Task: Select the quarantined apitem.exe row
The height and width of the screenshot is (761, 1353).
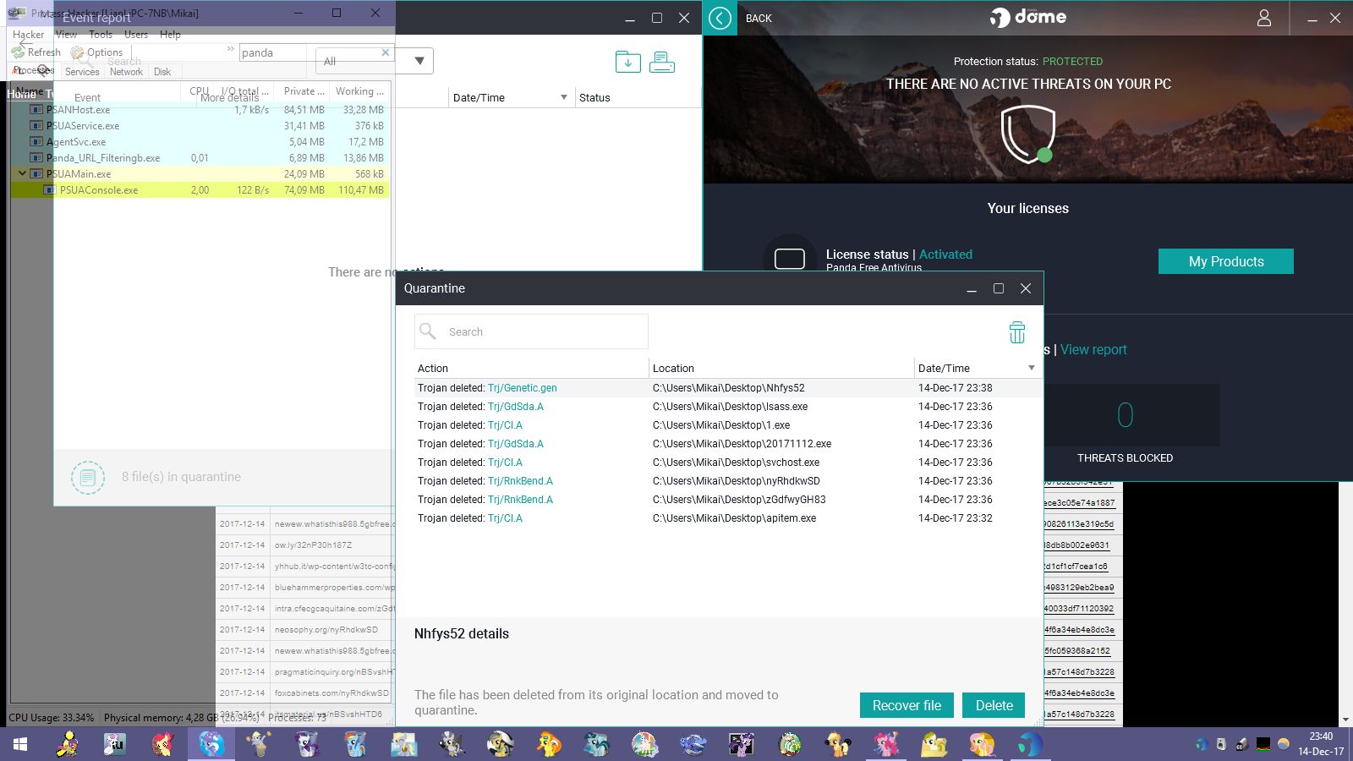Action: [x=727, y=518]
